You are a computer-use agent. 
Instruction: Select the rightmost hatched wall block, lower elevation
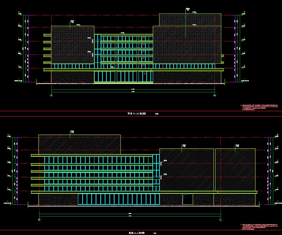(235, 170)
